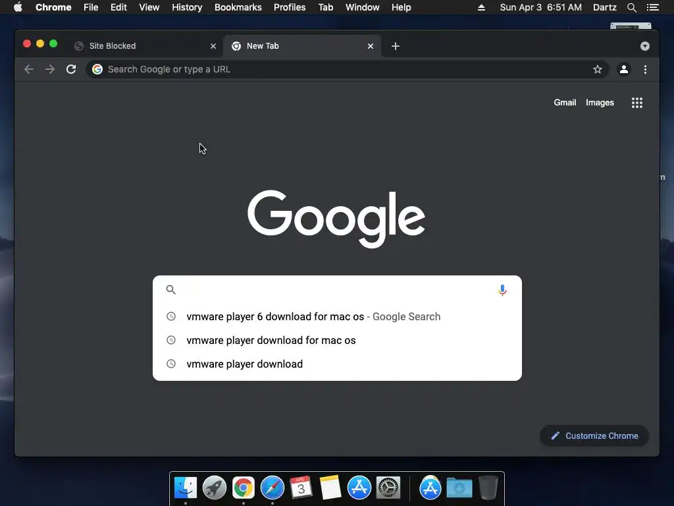Open the Help menu
Screen dimensions: 674x506
click(401, 7)
